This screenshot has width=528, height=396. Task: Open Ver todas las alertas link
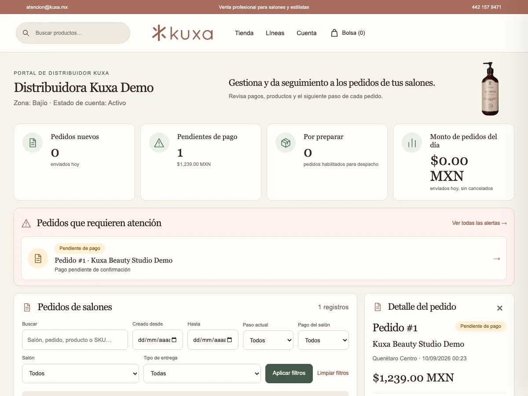480,223
